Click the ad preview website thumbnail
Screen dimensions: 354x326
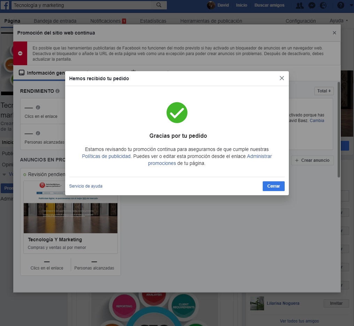70,207
